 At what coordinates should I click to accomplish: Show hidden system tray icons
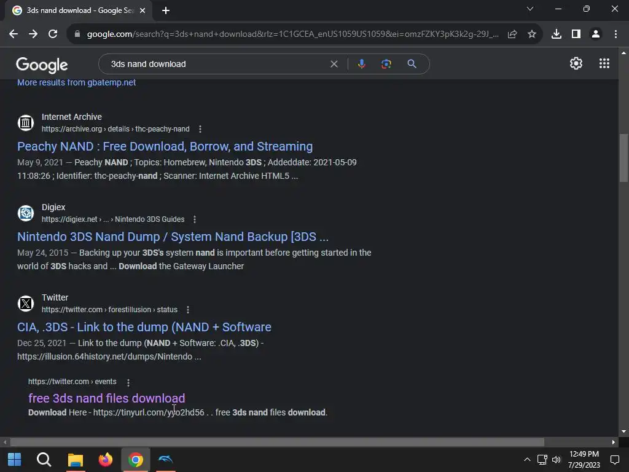pyautogui.click(x=527, y=460)
